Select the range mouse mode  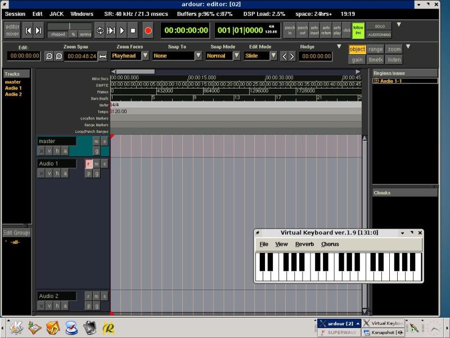pos(375,50)
